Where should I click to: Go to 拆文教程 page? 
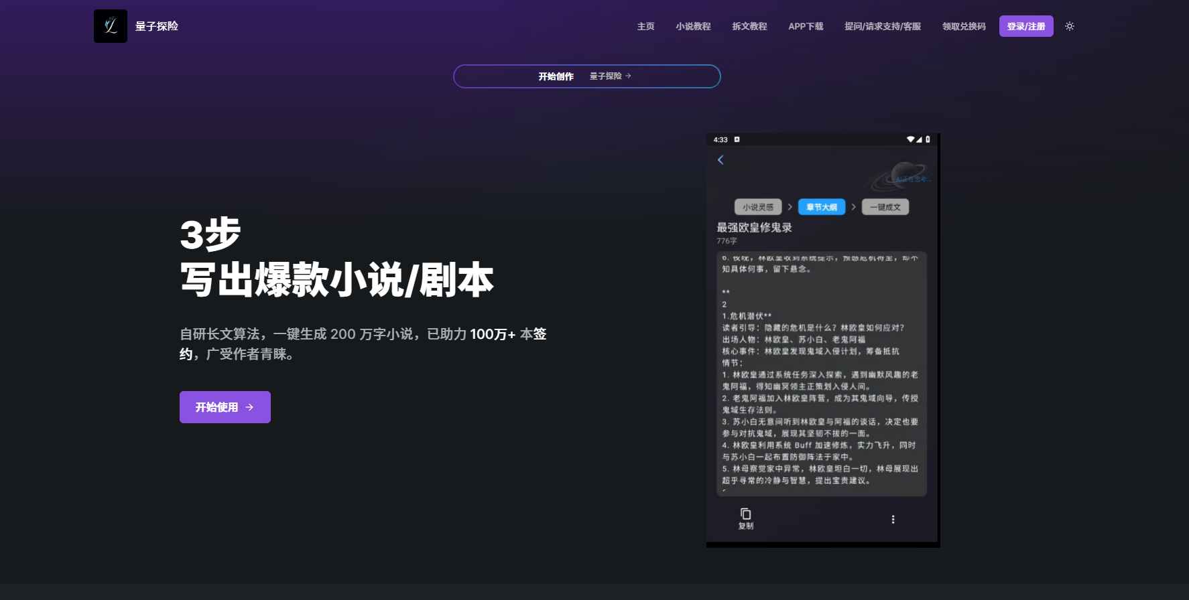coord(749,26)
